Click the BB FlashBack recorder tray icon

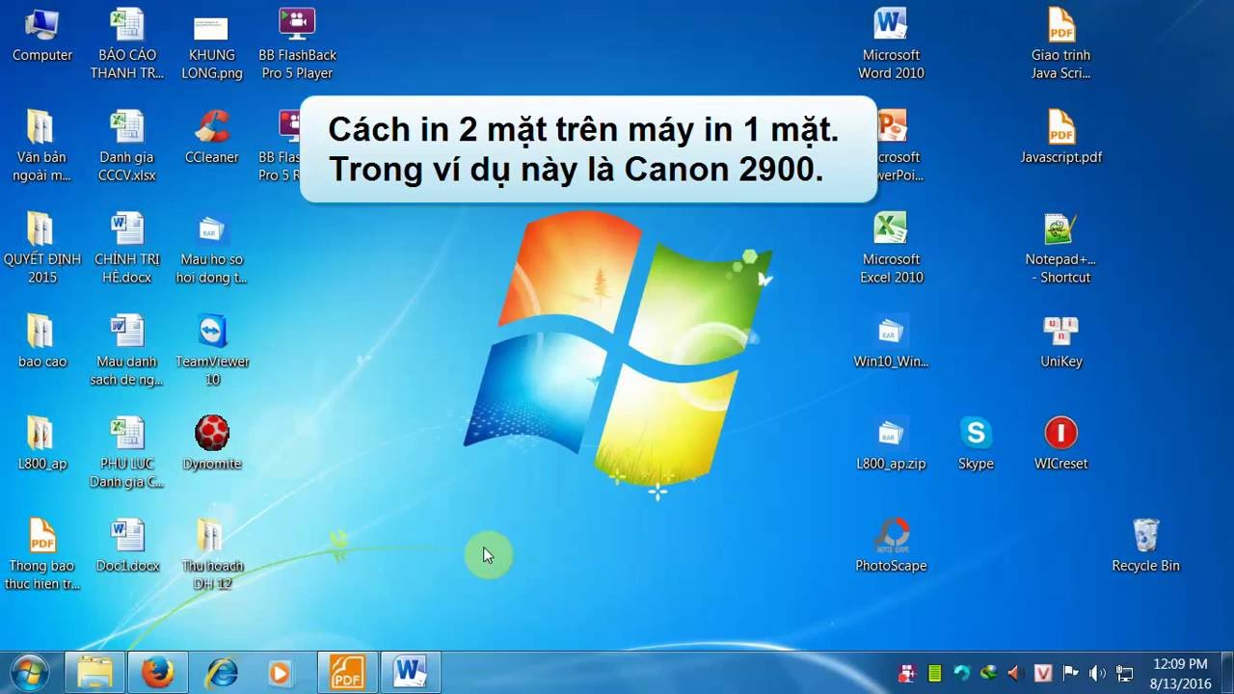point(907,673)
